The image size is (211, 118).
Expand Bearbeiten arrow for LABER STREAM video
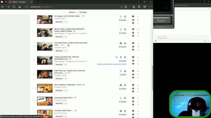[x=66, y=37]
